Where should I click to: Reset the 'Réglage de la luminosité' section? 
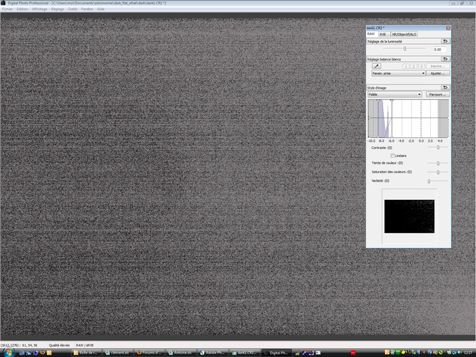445,41
